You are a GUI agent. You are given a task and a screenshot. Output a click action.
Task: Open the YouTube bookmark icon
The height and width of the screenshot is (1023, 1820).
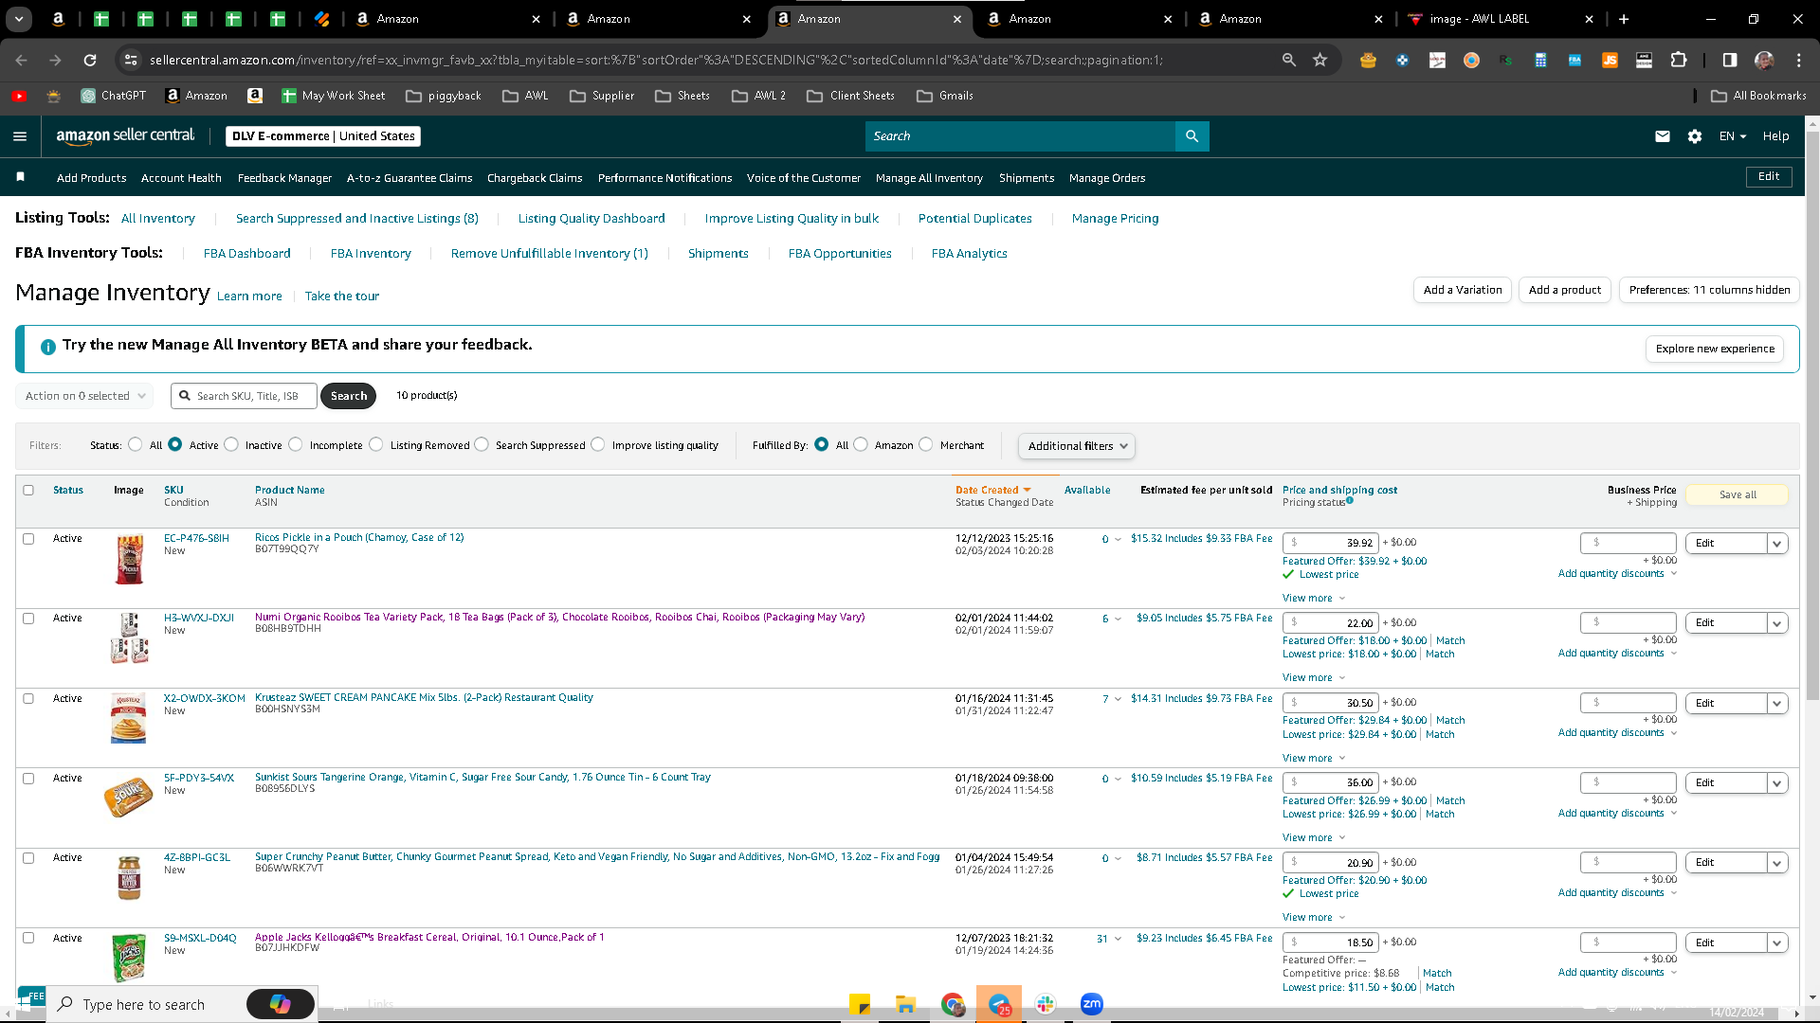[19, 96]
